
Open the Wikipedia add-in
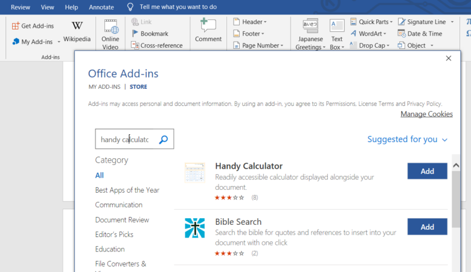point(77,31)
